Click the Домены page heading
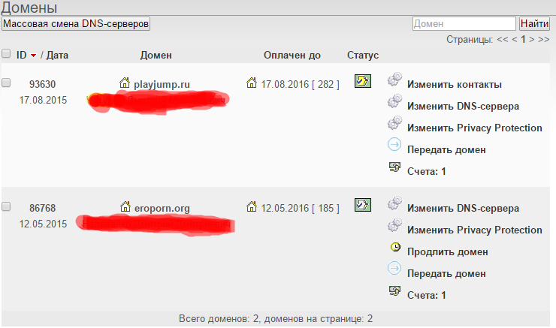Viewport: 556px width, 328px height. click(29, 8)
